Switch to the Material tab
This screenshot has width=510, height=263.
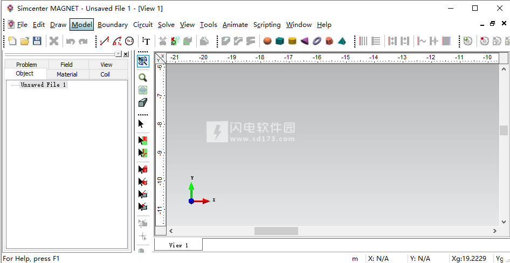pyautogui.click(x=67, y=74)
